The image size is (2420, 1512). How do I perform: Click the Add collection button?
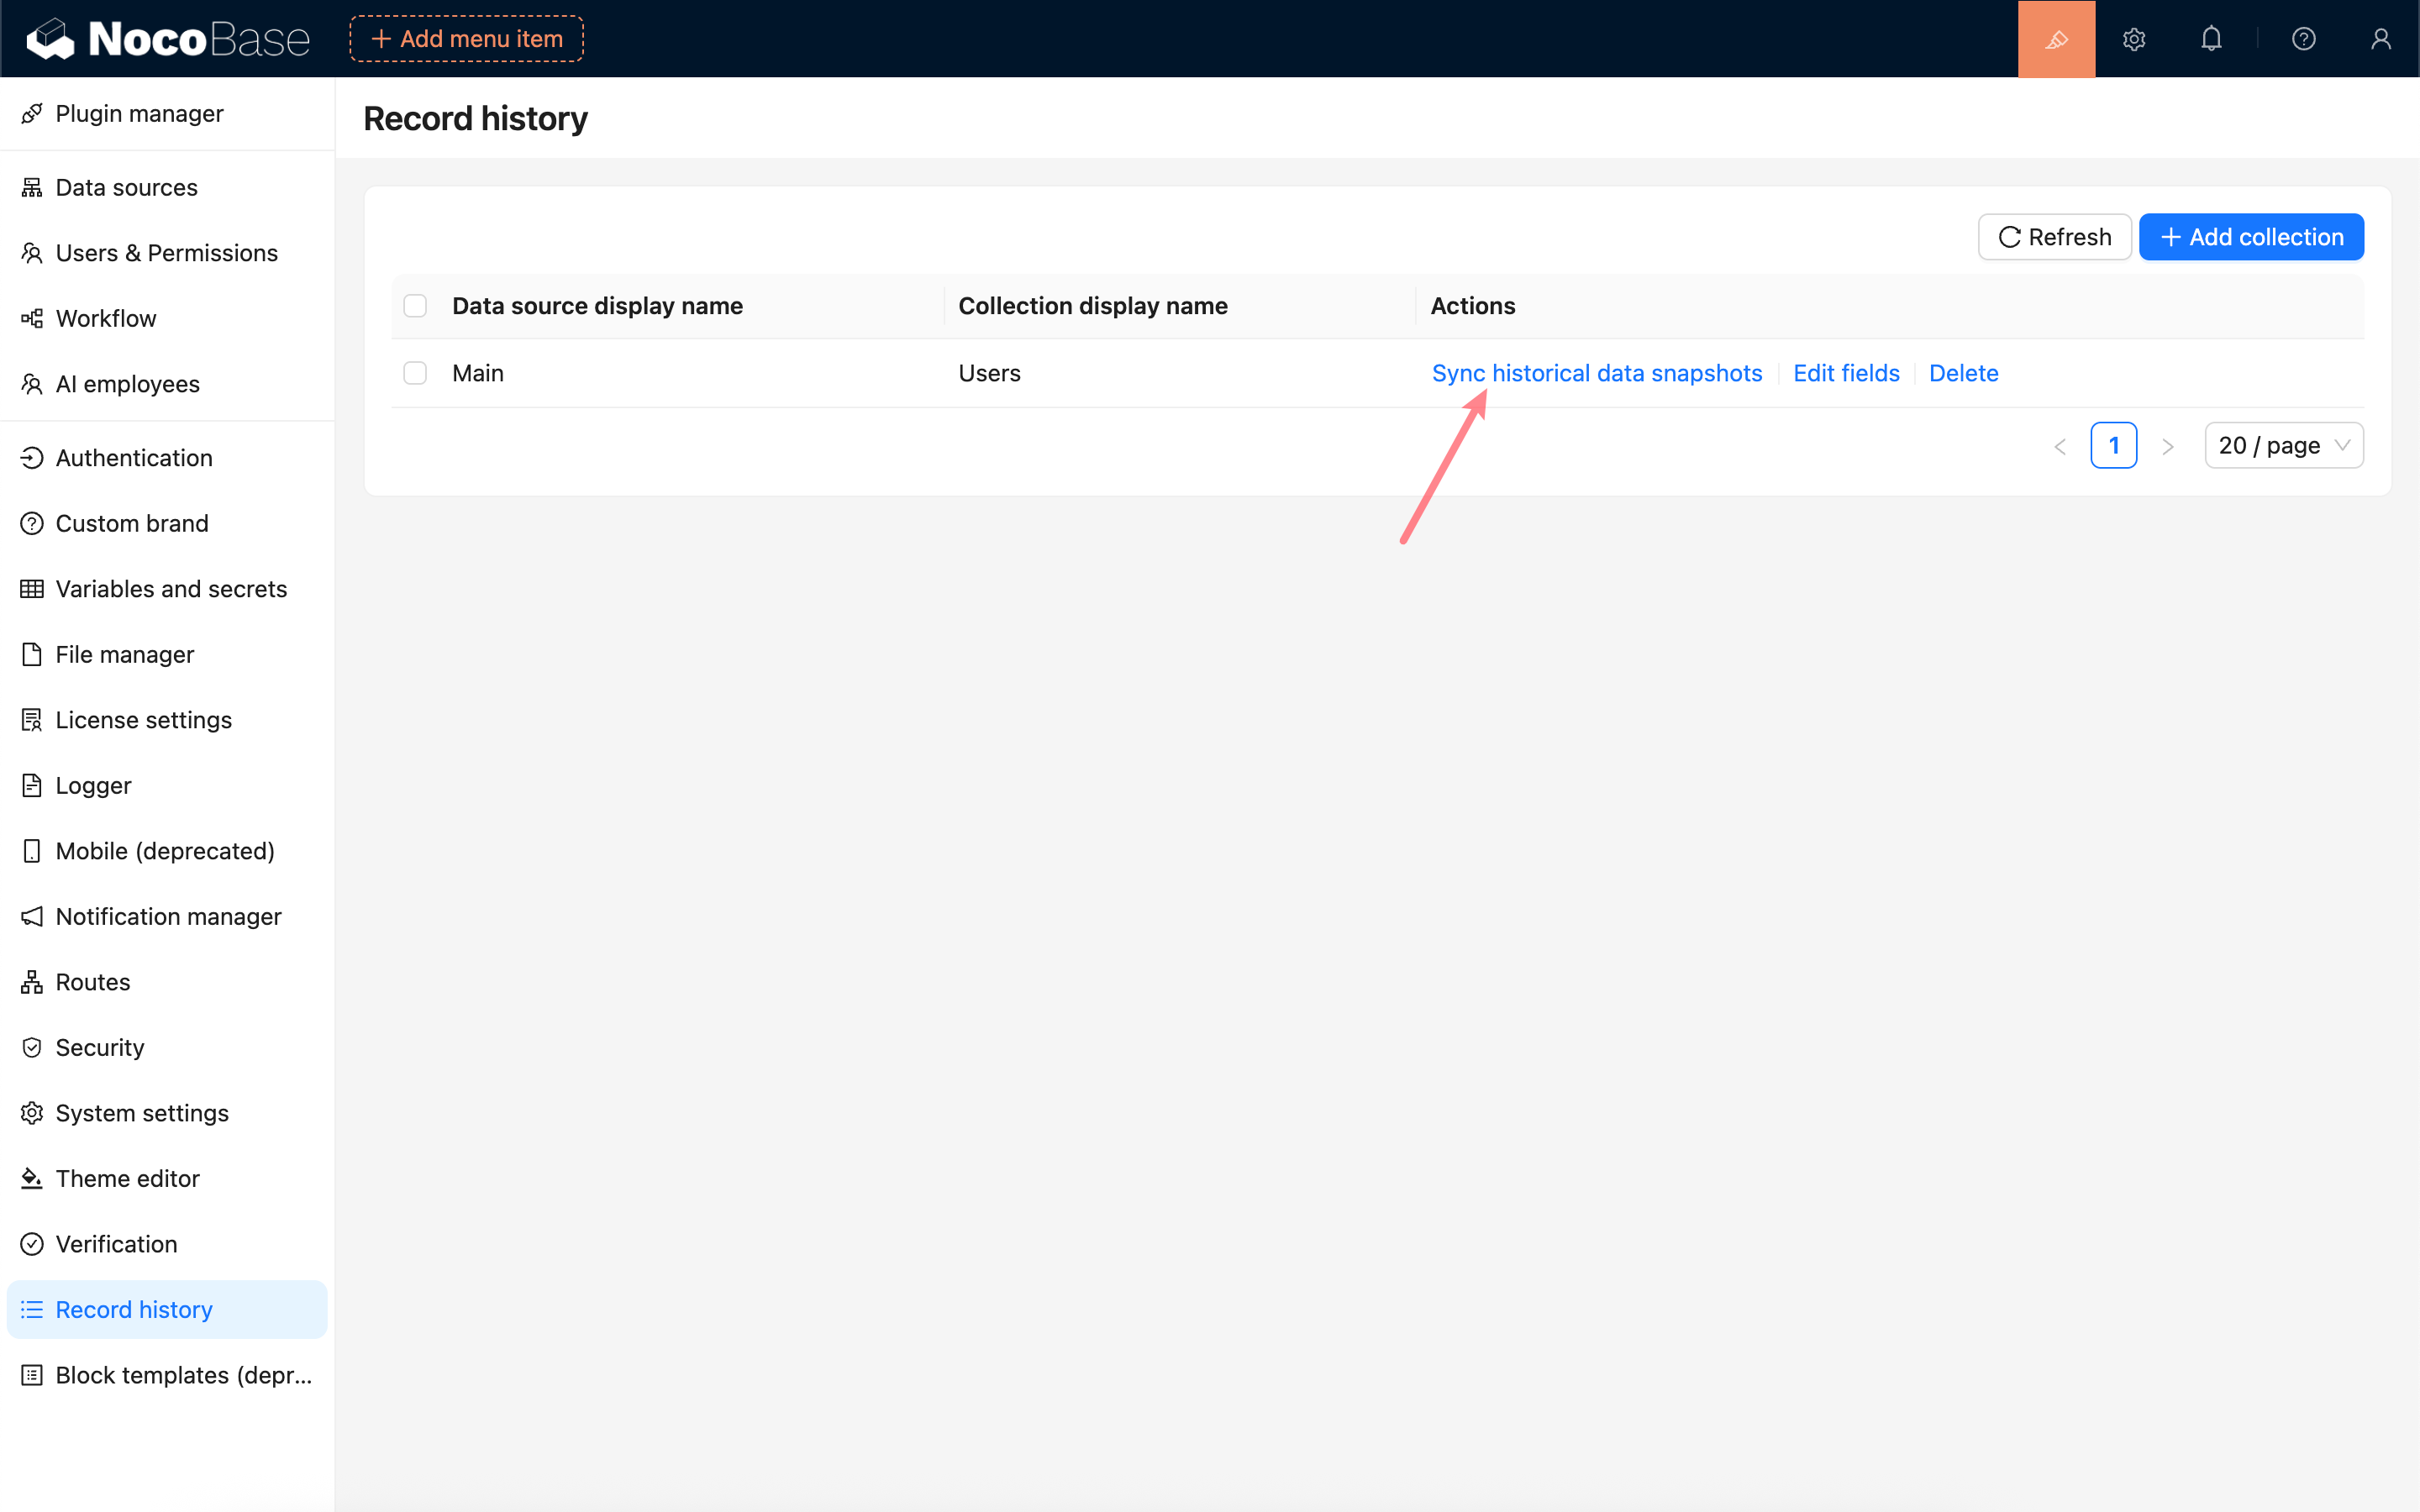2250,237
